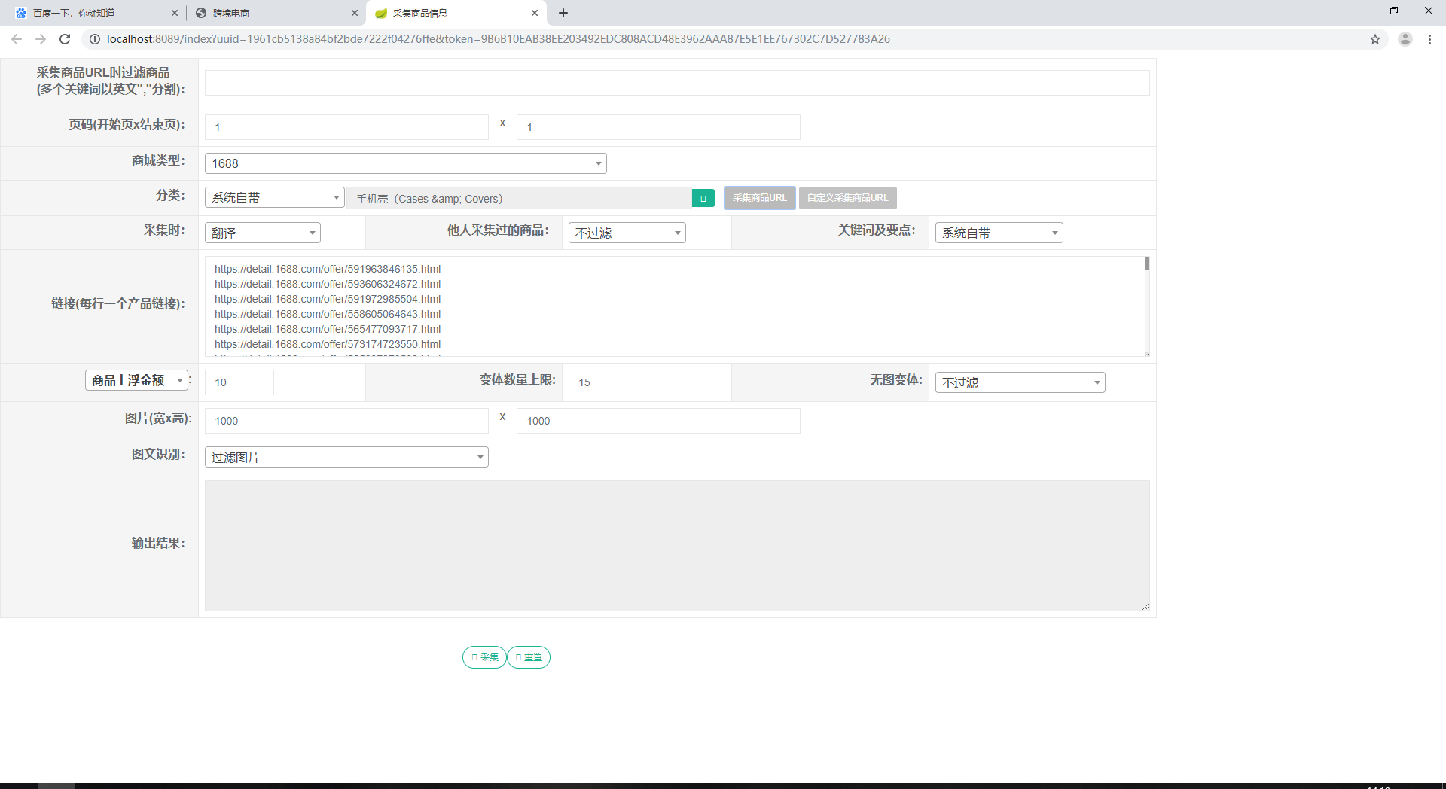1446x789 pixels.
Task: Reload the current page
Action: [x=65, y=39]
